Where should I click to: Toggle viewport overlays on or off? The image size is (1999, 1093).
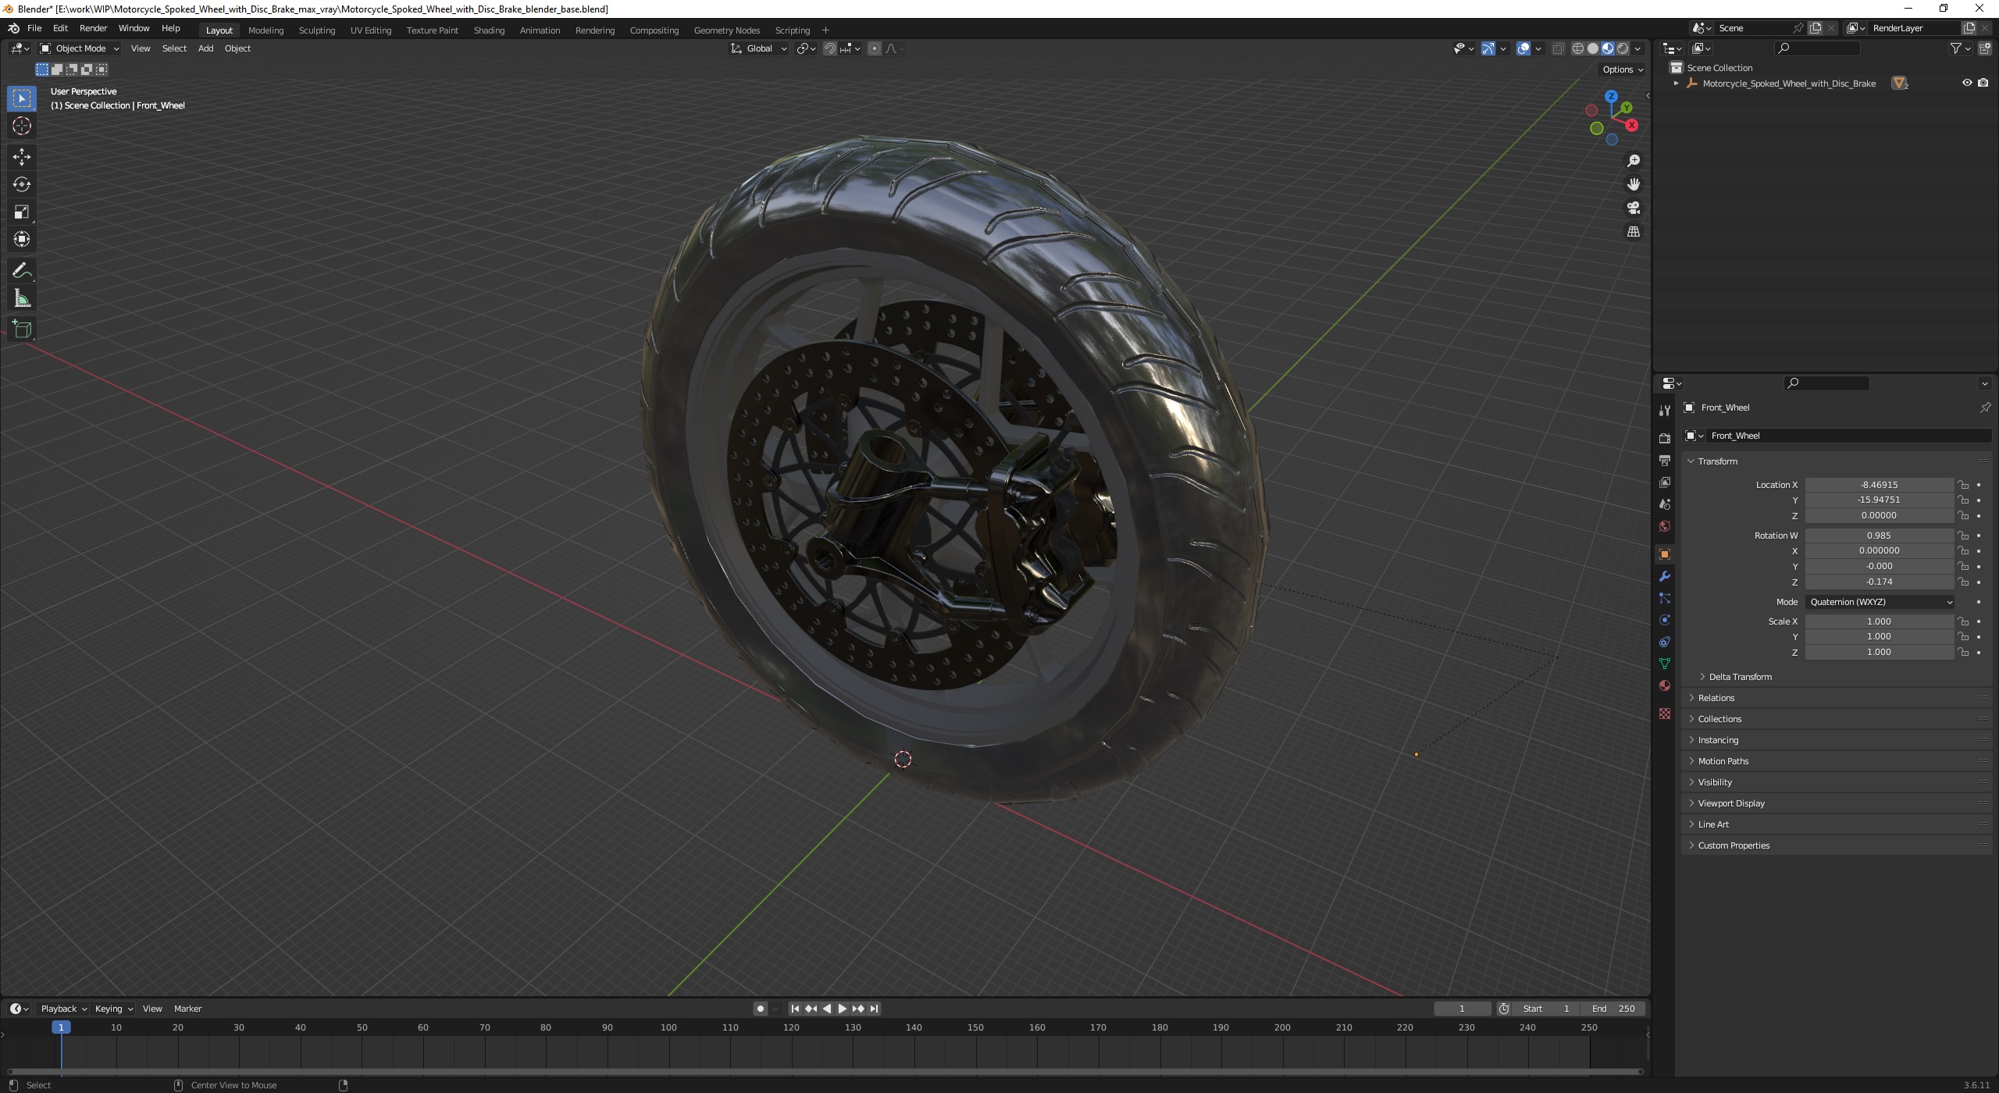click(1523, 48)
